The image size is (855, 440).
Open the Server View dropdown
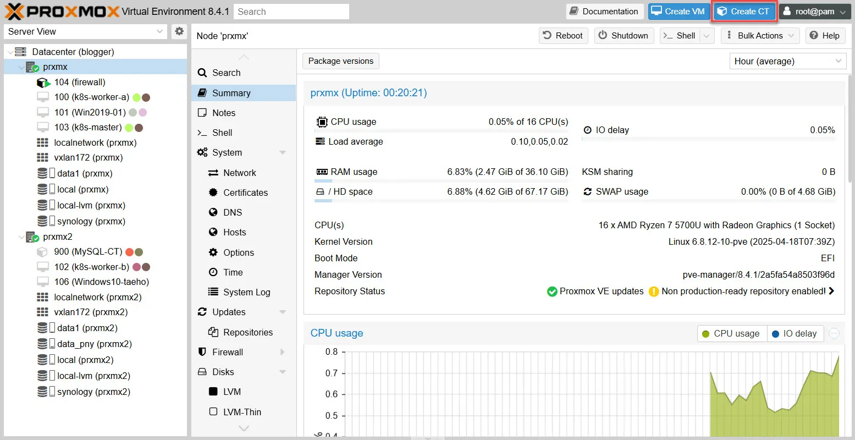coord(85,31)
